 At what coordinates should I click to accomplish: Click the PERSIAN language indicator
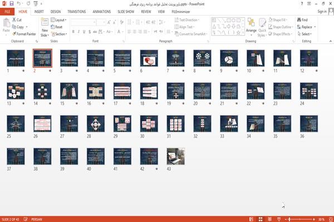(x=37, y=219)
